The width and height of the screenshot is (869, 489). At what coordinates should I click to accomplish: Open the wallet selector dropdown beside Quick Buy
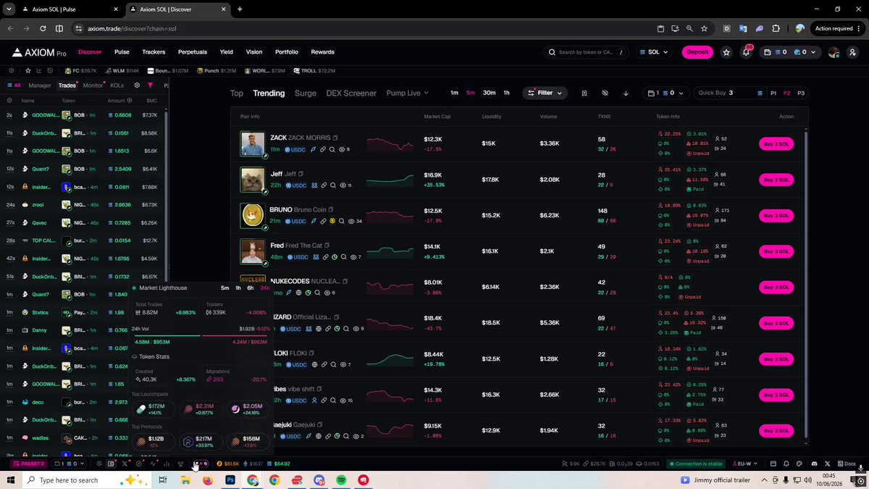tap(665, 93)
